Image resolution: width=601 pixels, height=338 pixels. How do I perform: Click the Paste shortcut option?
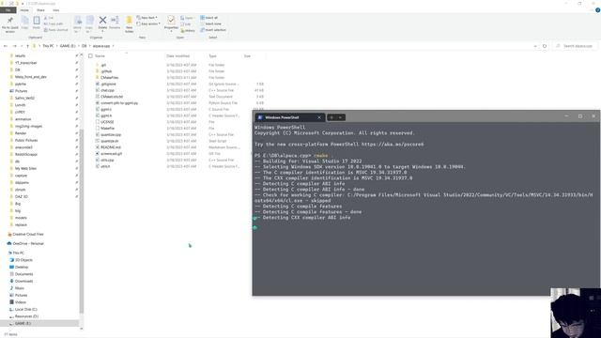(55, 30)
